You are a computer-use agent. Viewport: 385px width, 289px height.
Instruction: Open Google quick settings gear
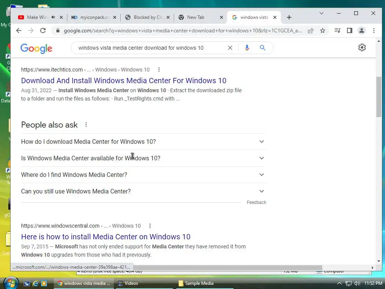(362, 47)
